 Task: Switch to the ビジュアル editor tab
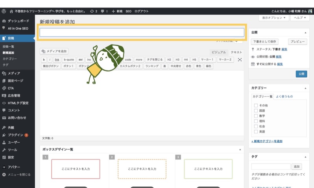click(x=218, y=52)
